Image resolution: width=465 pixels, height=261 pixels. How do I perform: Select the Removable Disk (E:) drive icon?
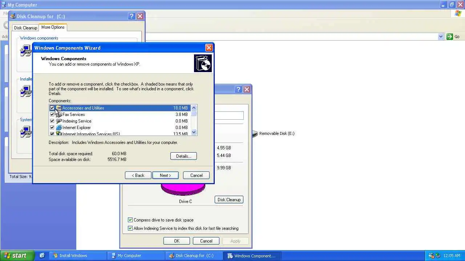255,133
